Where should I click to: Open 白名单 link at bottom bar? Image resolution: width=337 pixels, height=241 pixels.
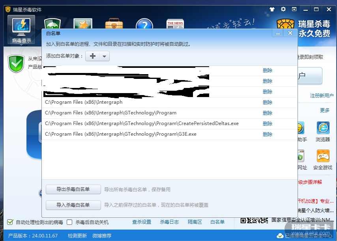click(x=217, y=222)
